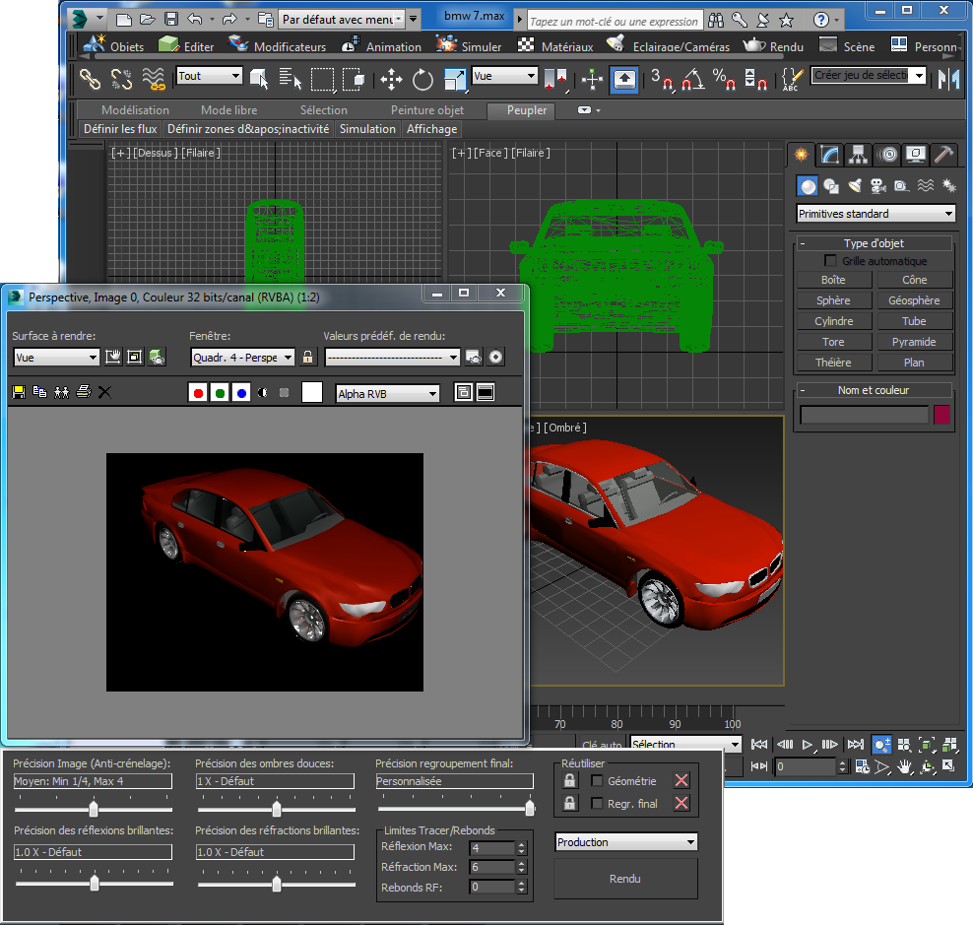Screen dimensions: 973x925
Task: Click the Rendu button to render
Action: coord(625,879)
